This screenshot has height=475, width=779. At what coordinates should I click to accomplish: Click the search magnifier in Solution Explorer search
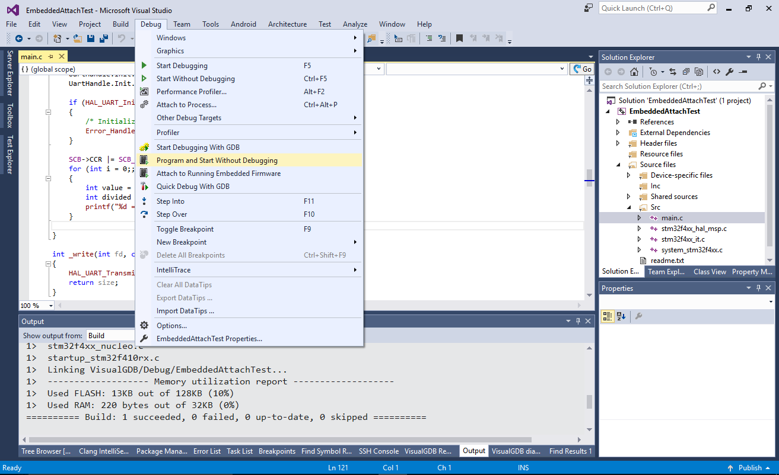(x=763, y=86)
